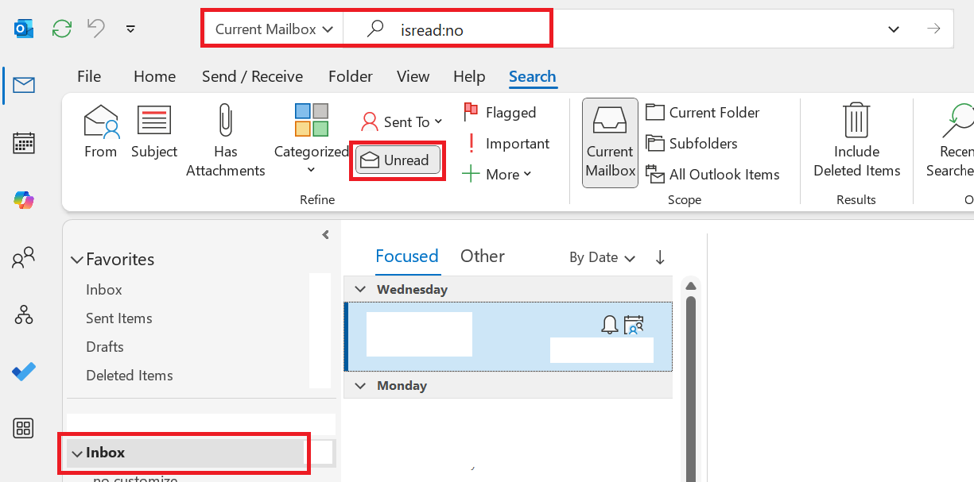Click the Outlook app logo icon
Viewport: 974px width, 482px height.
pos(24,29)
